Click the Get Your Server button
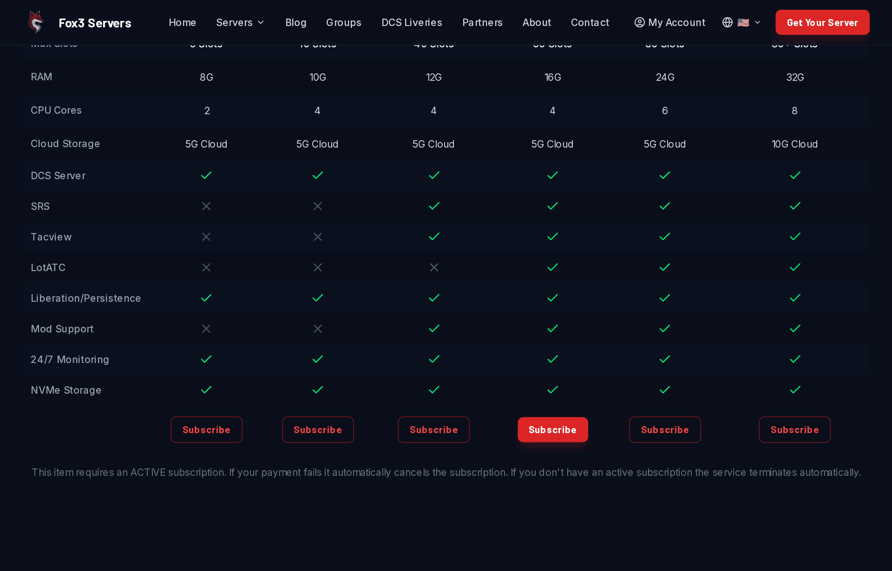Image resolution: width=892 pixels, height=571 pixels. [x=822, y=22]
